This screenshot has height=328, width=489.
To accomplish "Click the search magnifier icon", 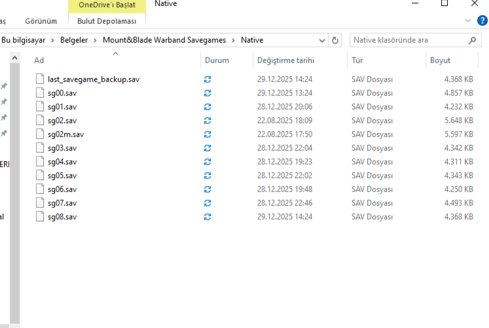I will 472,40.
